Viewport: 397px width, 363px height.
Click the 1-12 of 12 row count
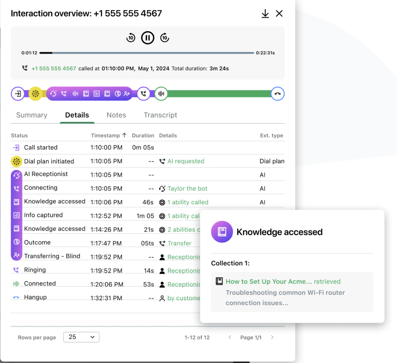click(x=197, y=337)
